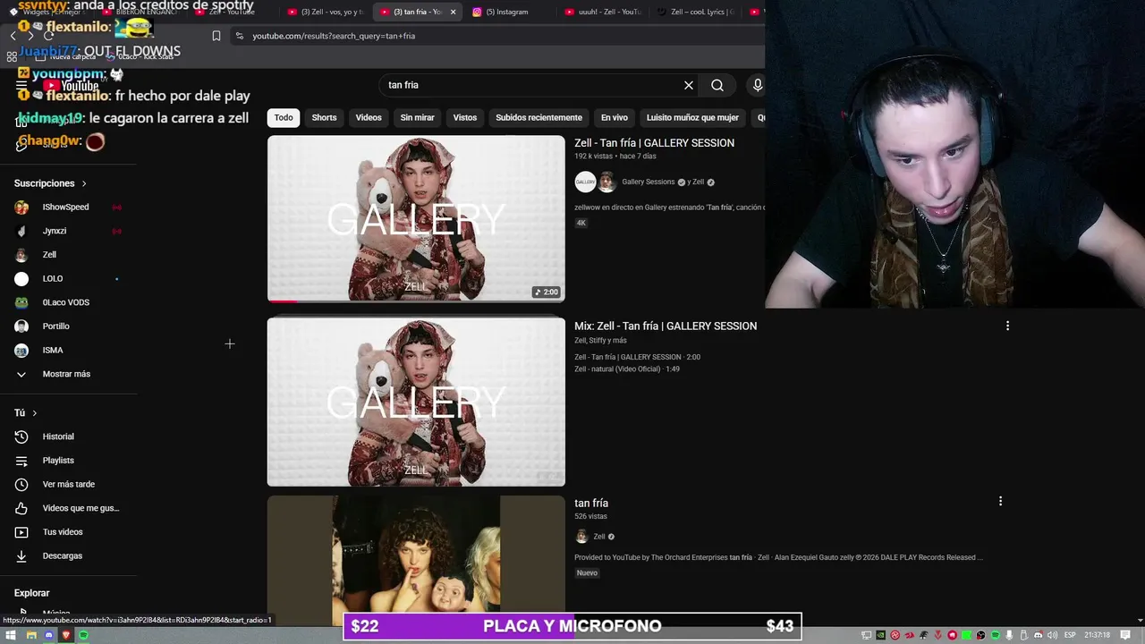Select the Todo filter chip
1145x644 pixels.
pos(284,117)
